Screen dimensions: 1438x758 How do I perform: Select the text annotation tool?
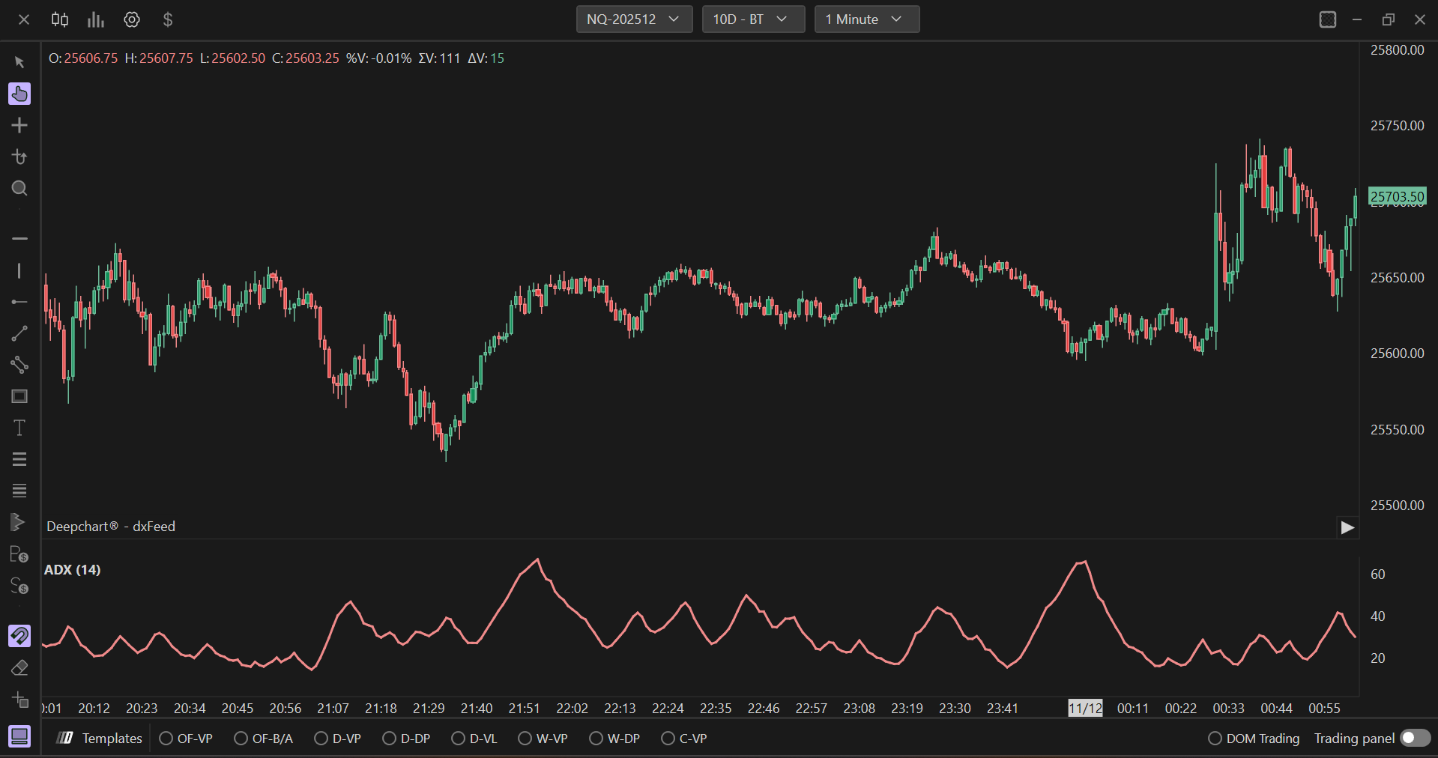(19, 428)
